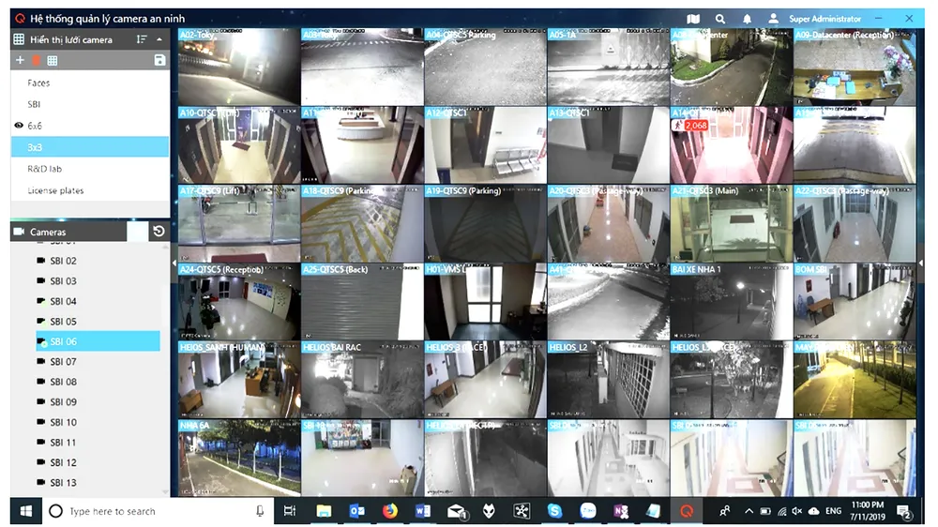Delete the selected layout with trash icon

pyautogui.click(x=36, y=60)
